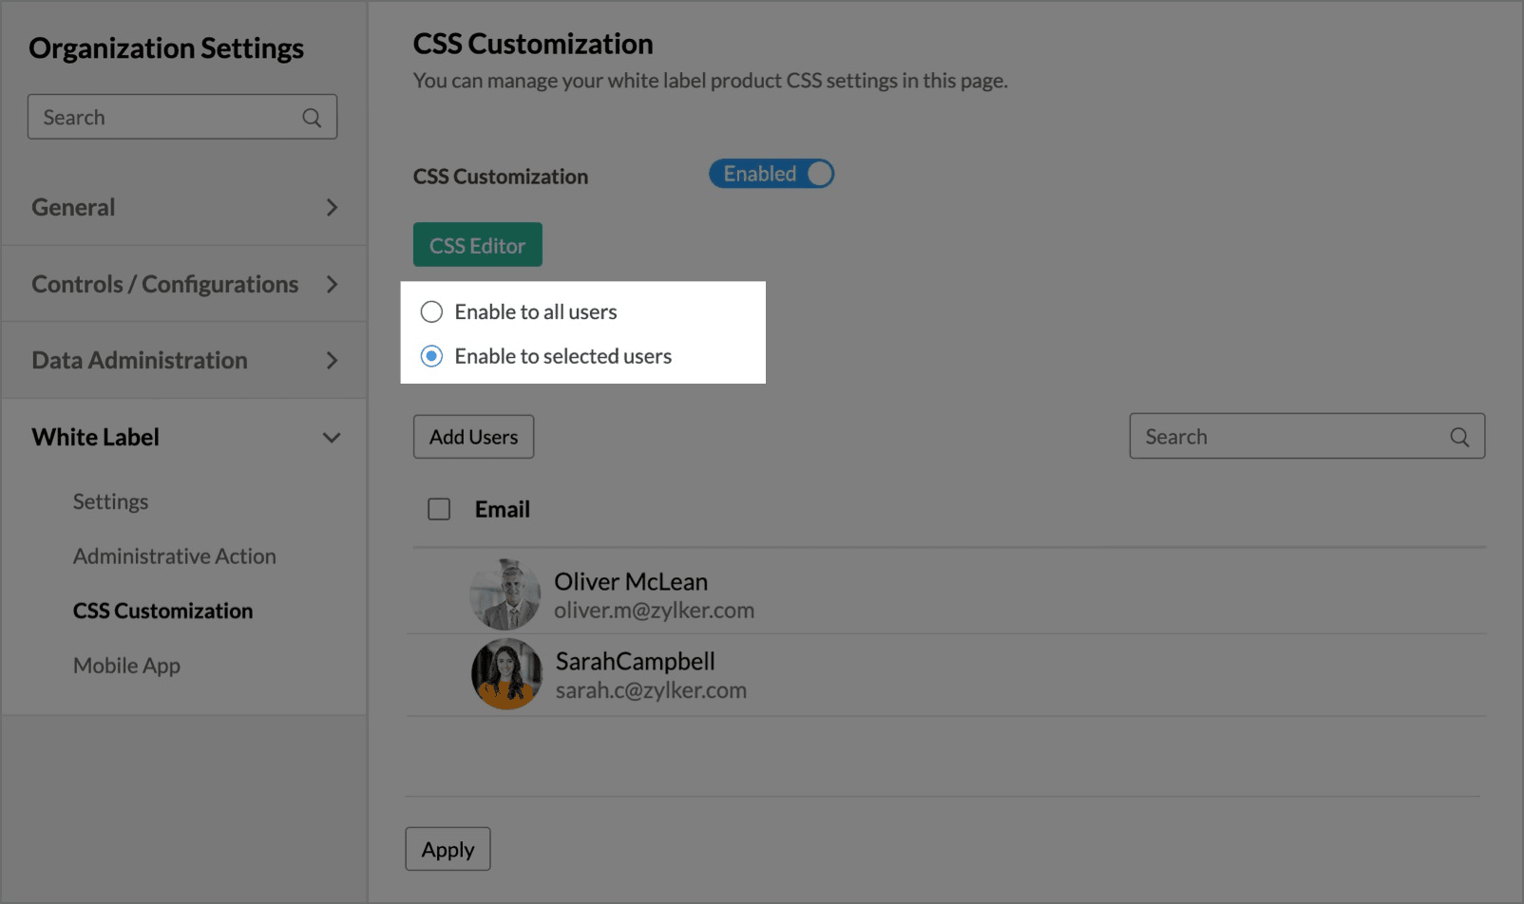This screenshot has width=1524, height=904.
Task: Open the Mobile App settings
Action: click(126, 666)
